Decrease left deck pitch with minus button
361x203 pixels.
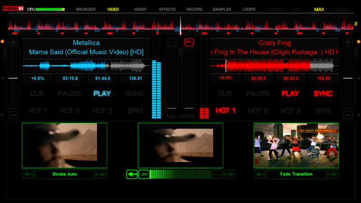coord(14,115)
